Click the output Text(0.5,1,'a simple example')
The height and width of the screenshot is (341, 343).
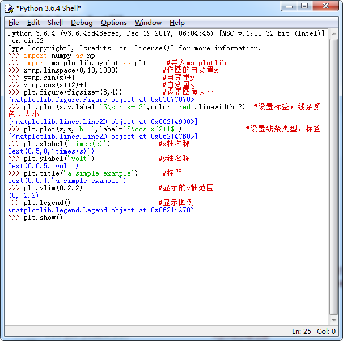[x=67, y=181]
